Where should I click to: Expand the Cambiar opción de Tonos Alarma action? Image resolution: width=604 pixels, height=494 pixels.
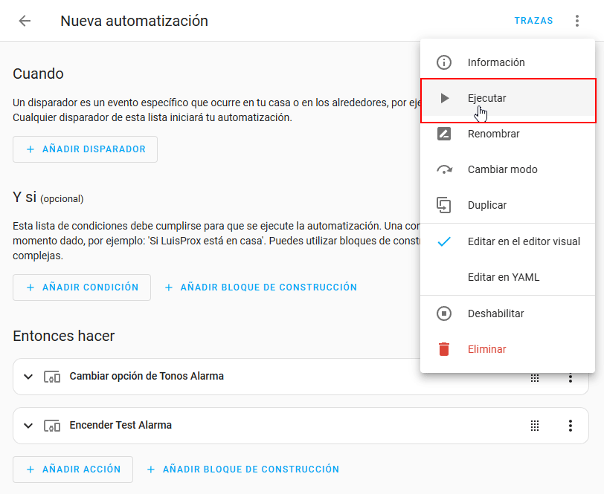[28, 377]
